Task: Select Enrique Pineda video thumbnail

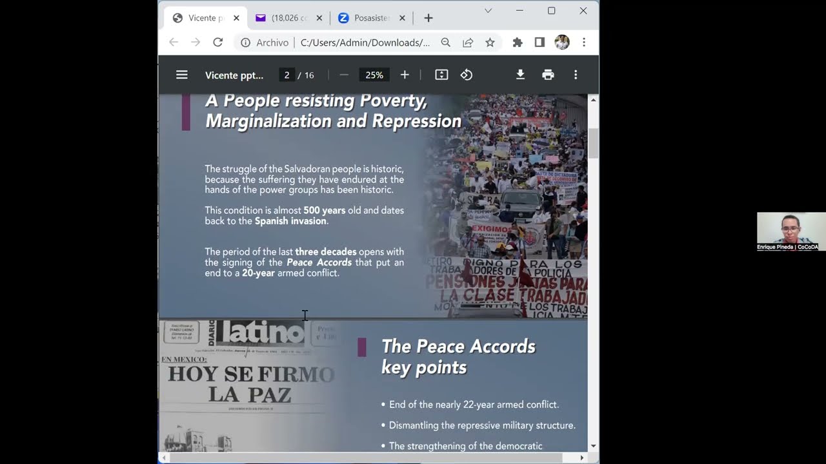Action: [791, 232]
